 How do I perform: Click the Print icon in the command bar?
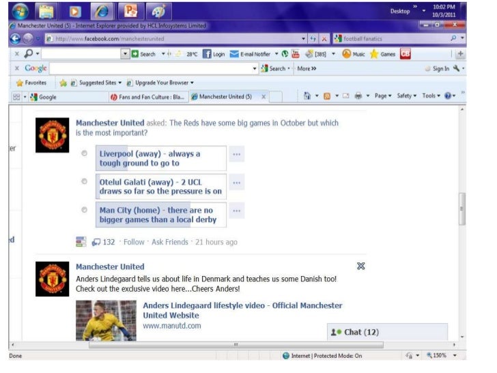point(358,96)
